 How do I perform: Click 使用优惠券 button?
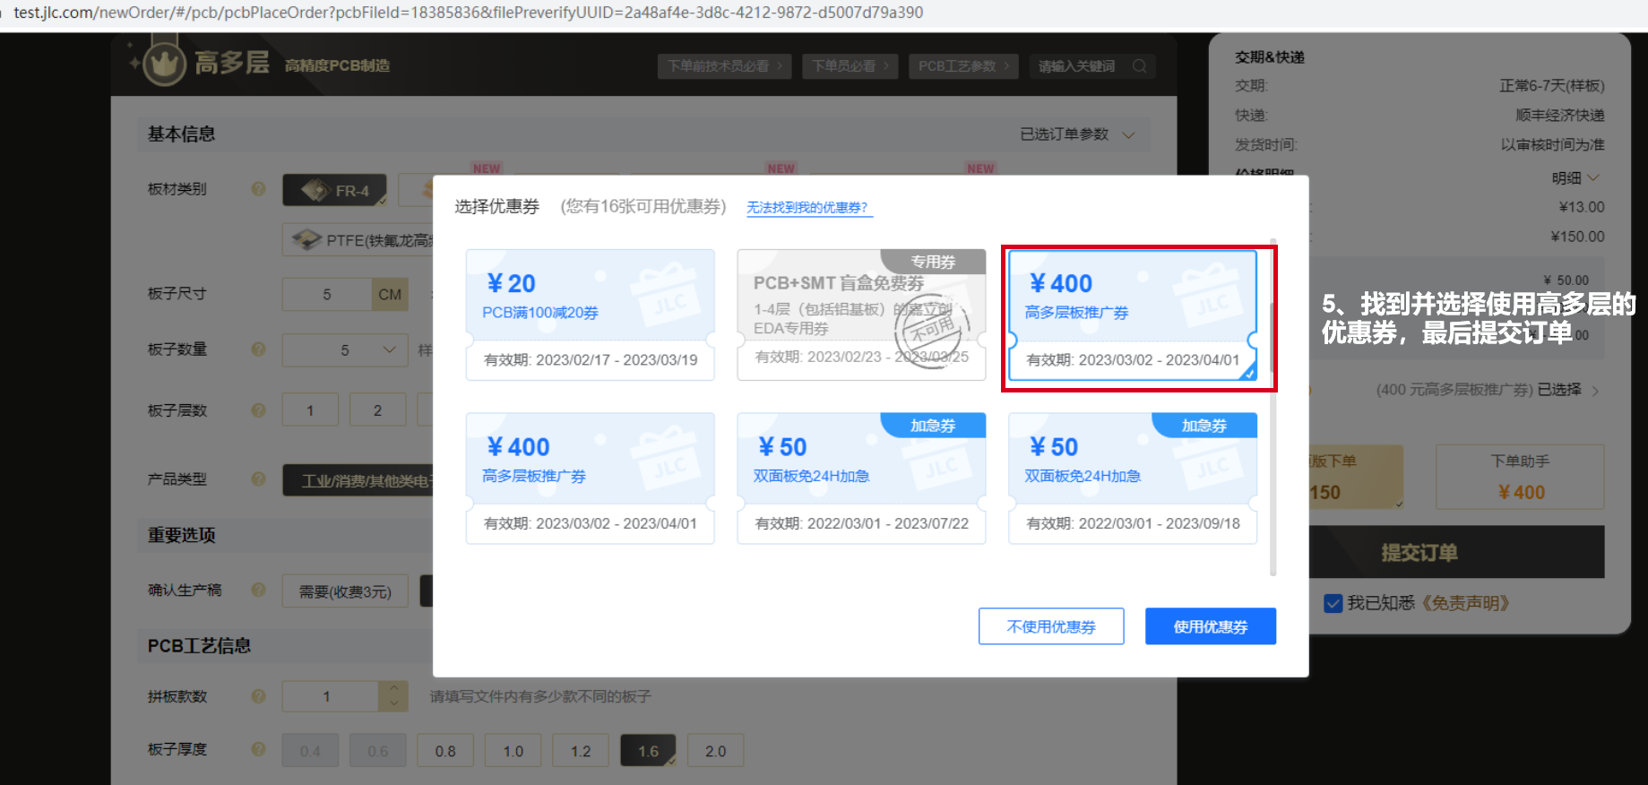1211,626
